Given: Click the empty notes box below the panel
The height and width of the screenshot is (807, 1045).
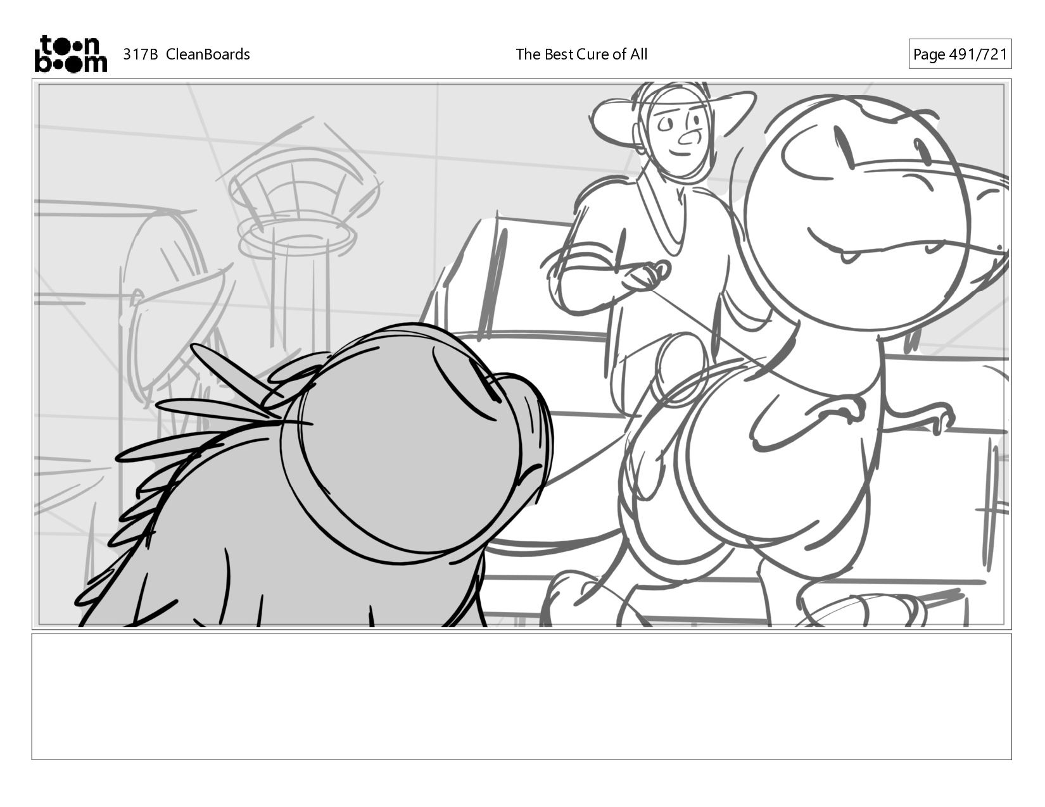Looking at the screenshot, I should [522, 696].
